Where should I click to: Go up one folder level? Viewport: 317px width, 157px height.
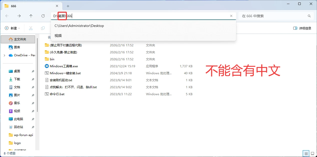click(31, 16)
